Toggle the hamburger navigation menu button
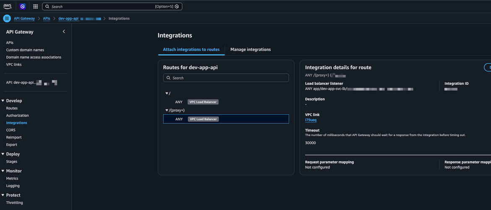The image size is (491, 210). 7,18
